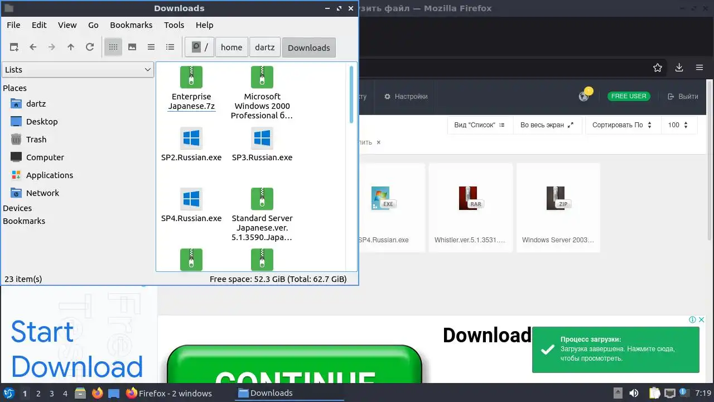714x402 pixels.
Task: Open Firefox downloads panel arrow icon
Action: 679,68
